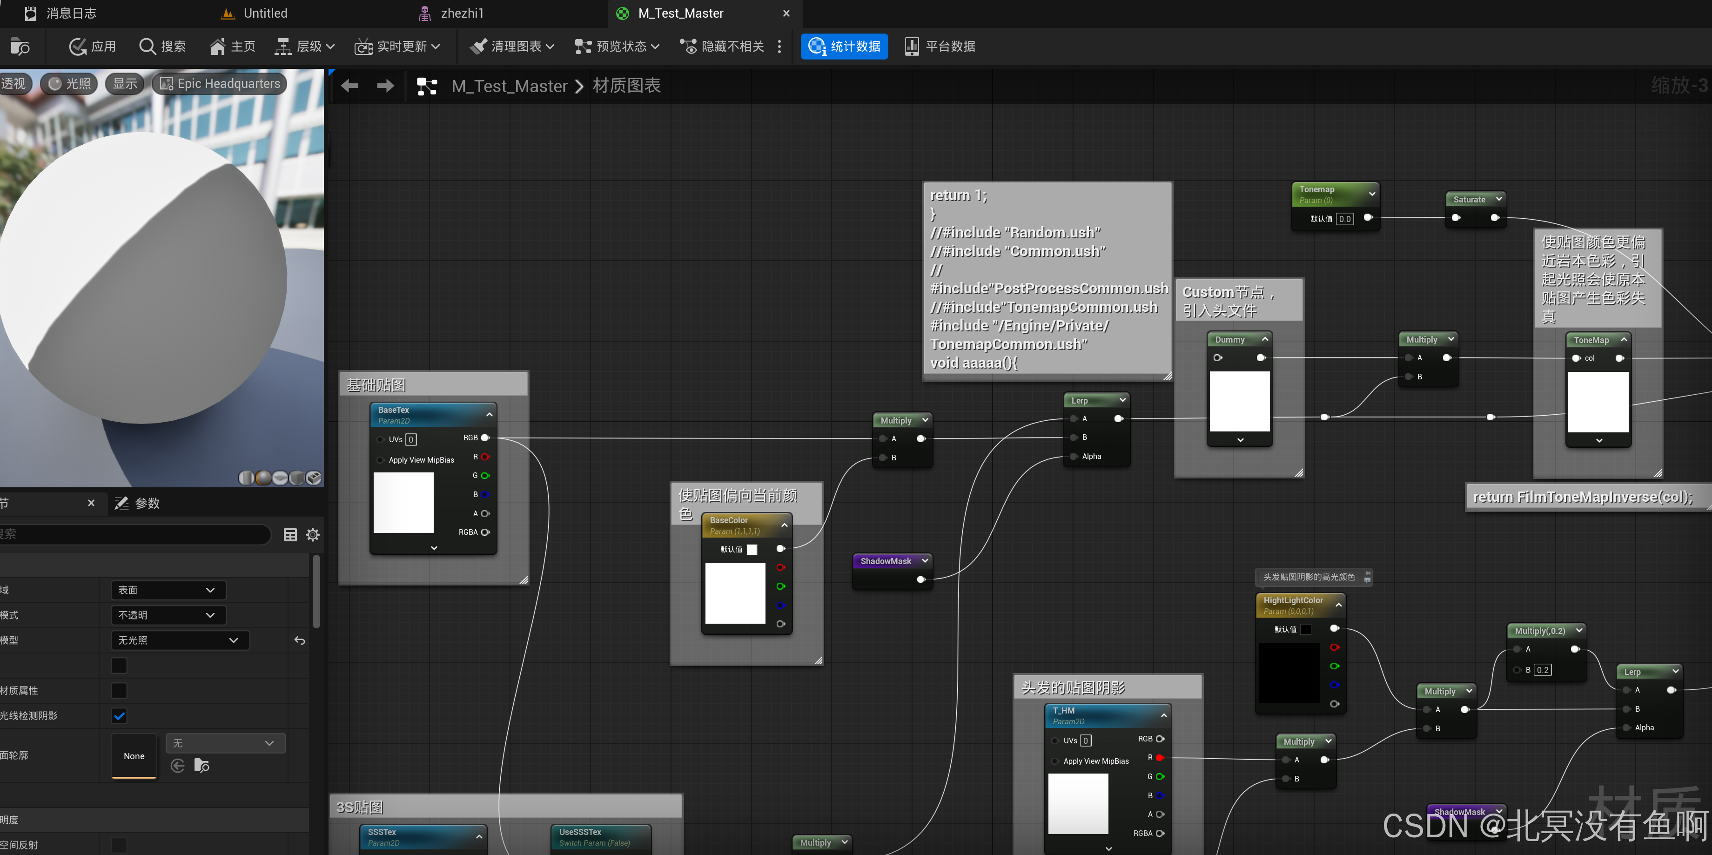Image resolution: width=1712 pixels, height=855 pixels.
Task: Click the Stats (统计数据) button
Action: tap(844, 47)
